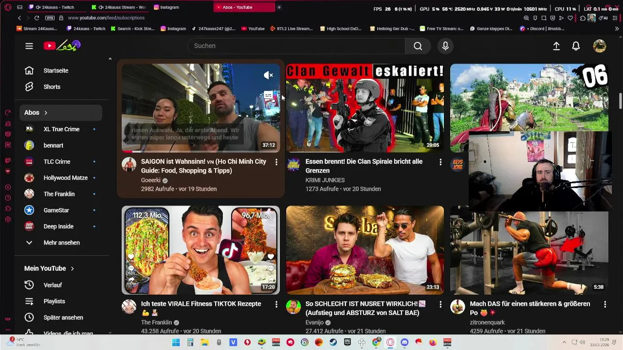Go forward with the browser forward arrow
Viewport: 623px width, 350px height.
coord(28,18)
